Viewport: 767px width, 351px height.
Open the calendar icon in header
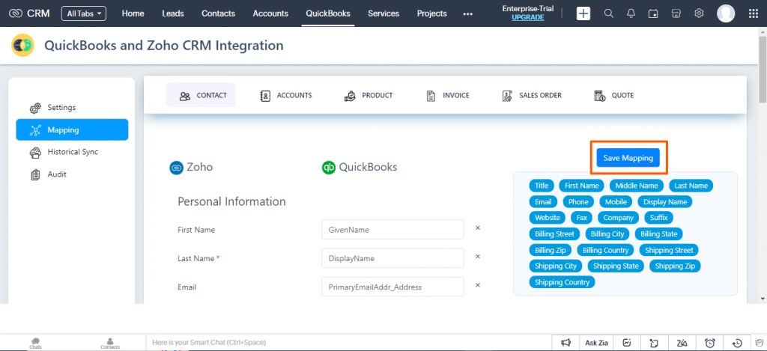pos(653,13)
